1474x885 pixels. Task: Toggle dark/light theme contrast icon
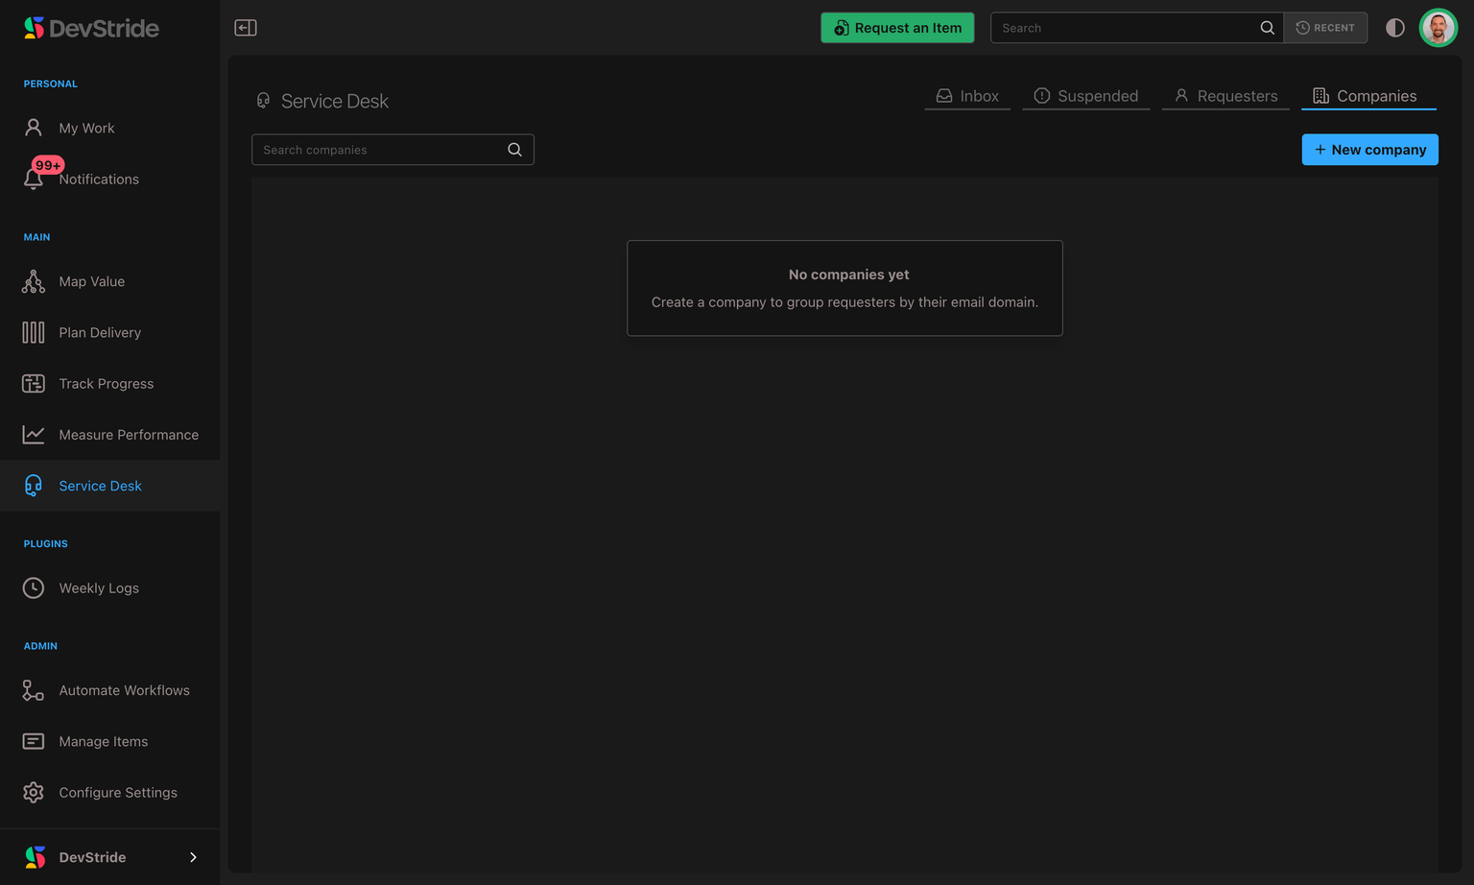click(1395, 28)
